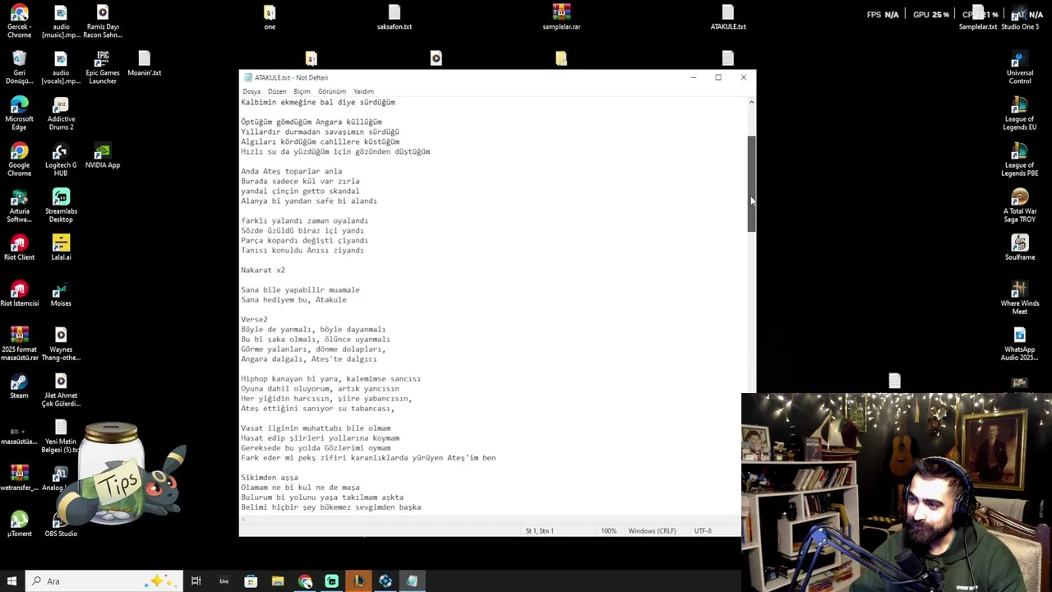Select the Moanin'.txt desktop file
Image resolution: width=1052 pixels, height=592 pixels.
(x=144, y=63)
